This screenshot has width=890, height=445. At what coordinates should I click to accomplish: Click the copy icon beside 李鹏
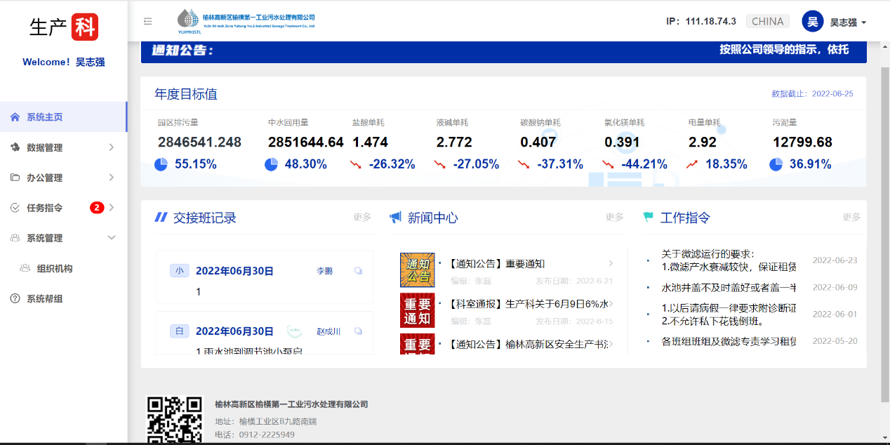coord(359,271)
